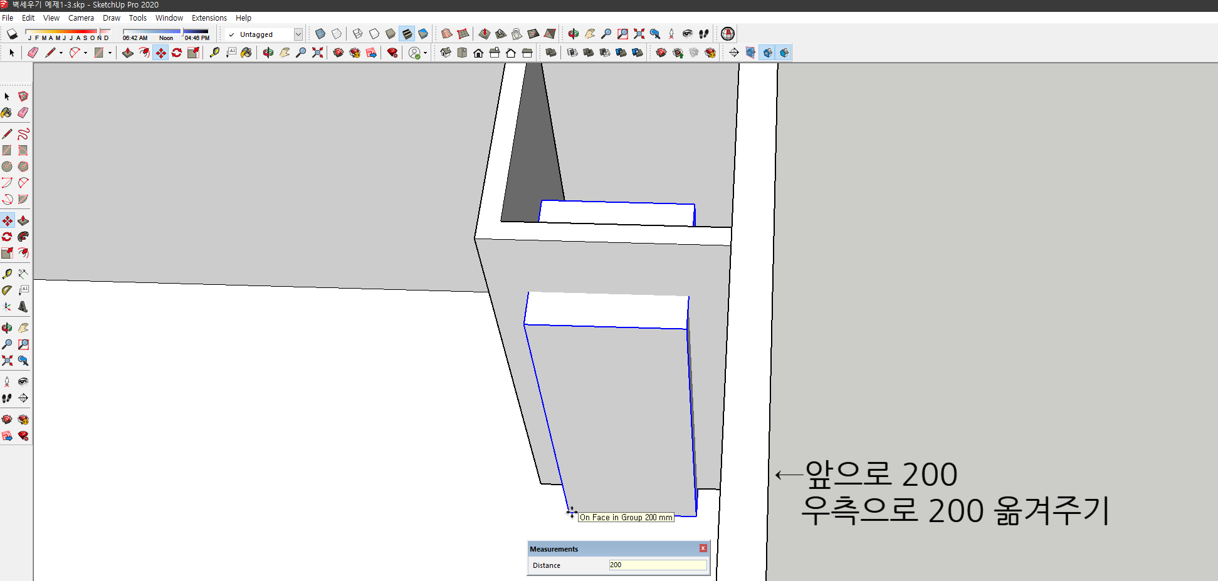Open the File menu
This screenshot has height=581, width=1218.
pos(8,18)
